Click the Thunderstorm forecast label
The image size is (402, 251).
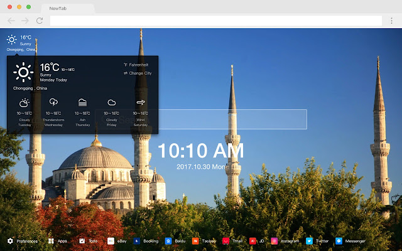53,120
